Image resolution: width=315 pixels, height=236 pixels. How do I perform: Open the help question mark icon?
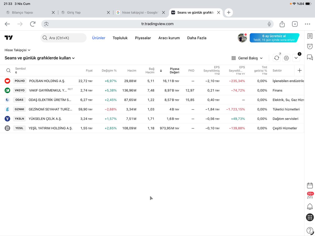point(310,230)
